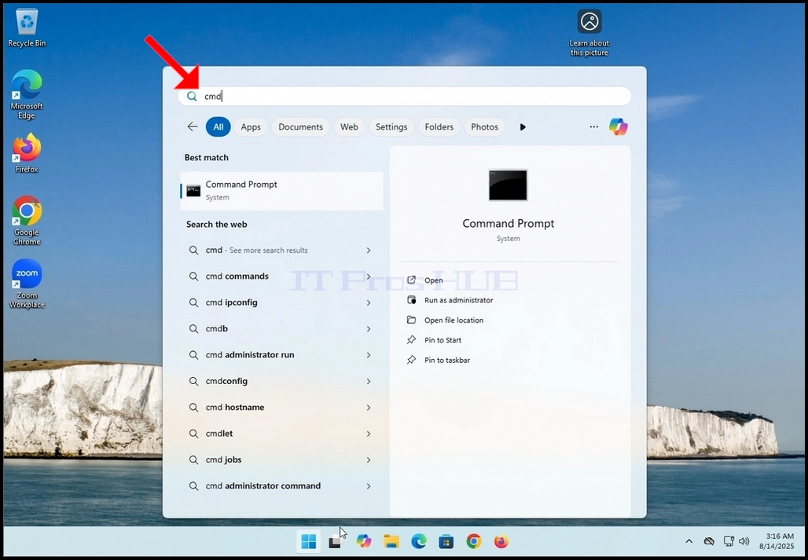Launch Copilot from the taskbar
Image resolution: width=808 pixels, height=560 pixels.
pyautogui.click(x=364, y=541)
